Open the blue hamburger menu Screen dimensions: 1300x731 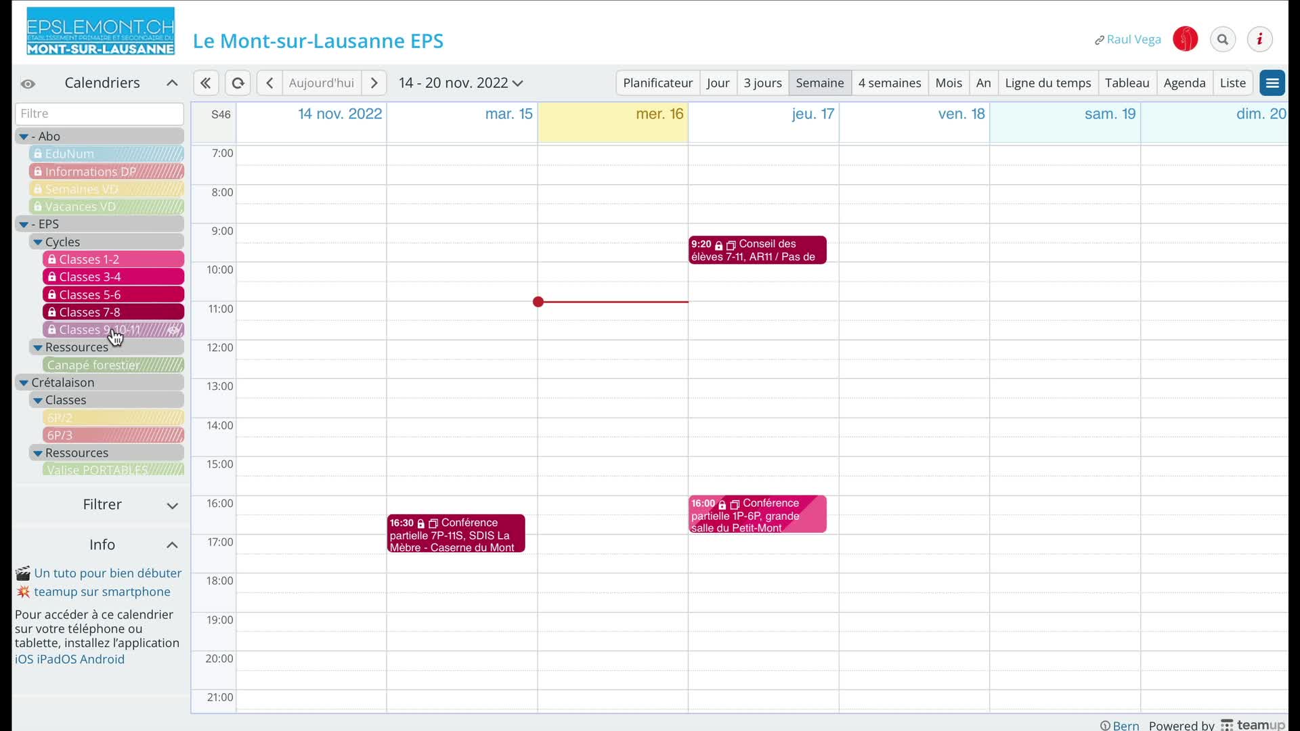pos(1272,83)
